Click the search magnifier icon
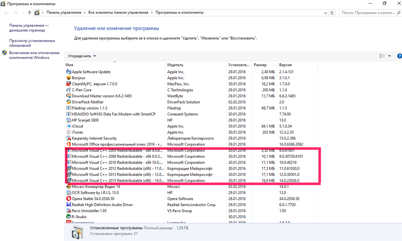 (398, 13)
